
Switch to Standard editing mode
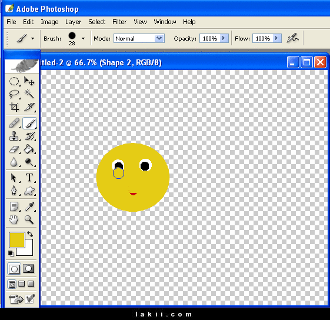tap(14, 269)
